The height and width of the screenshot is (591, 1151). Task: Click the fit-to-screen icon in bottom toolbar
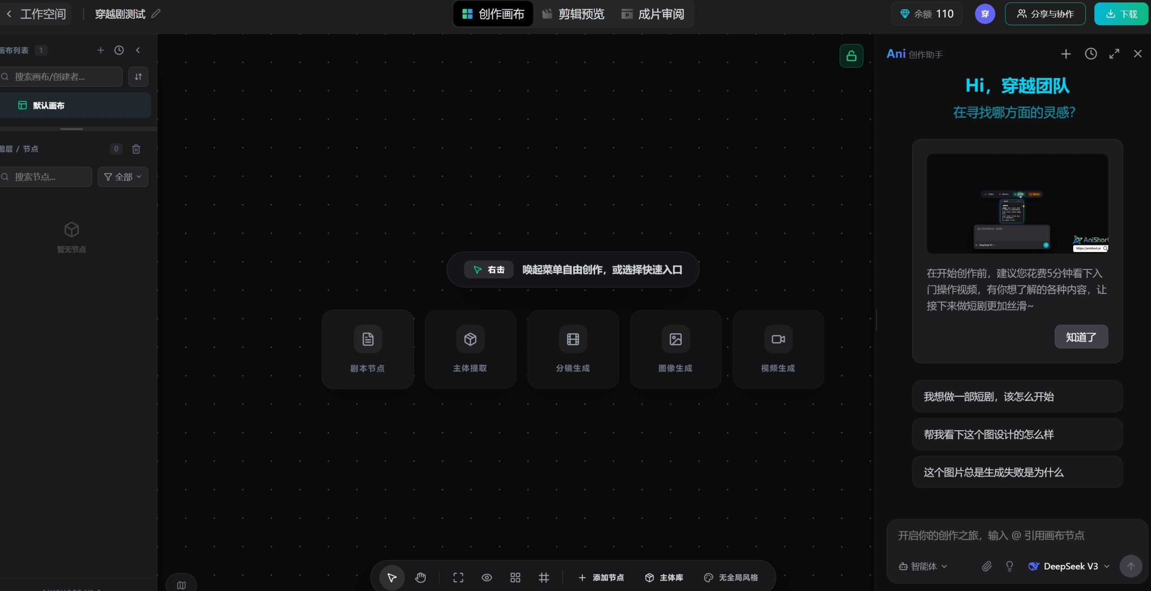pyautogui.click(x=458, y=577)
